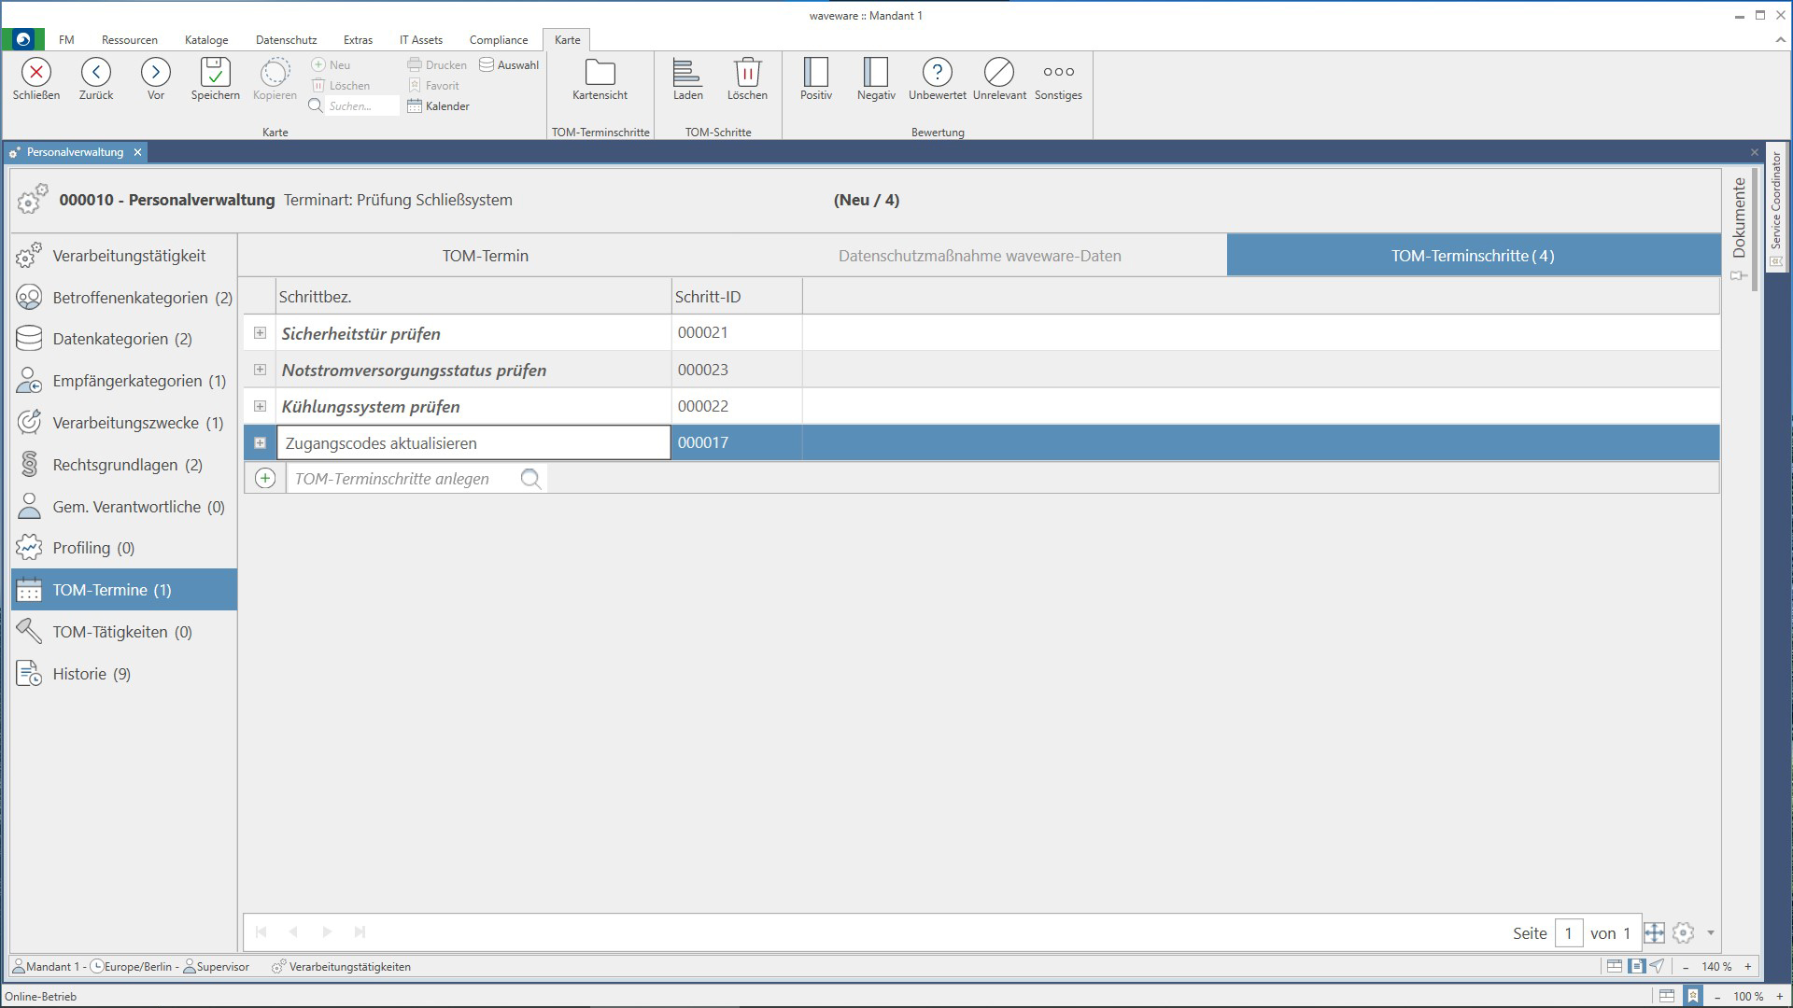The image size is (1793, 1008).
Task: Rate step as Positiv
Action: [815, 73]
